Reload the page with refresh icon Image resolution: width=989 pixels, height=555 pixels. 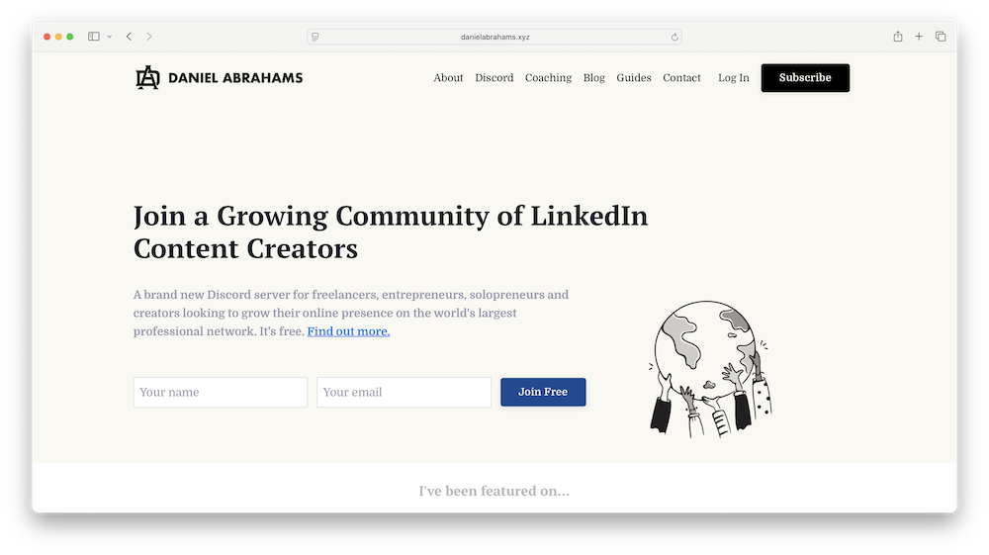[674, 38]
